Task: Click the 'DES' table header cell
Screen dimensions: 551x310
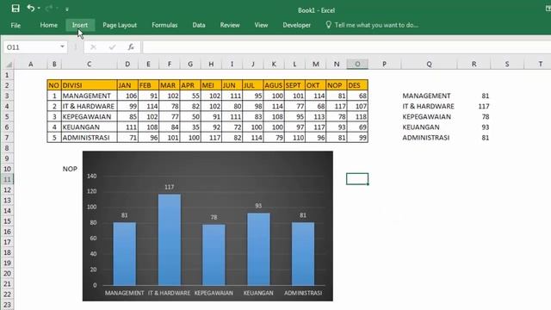Action: click(357, 85)
